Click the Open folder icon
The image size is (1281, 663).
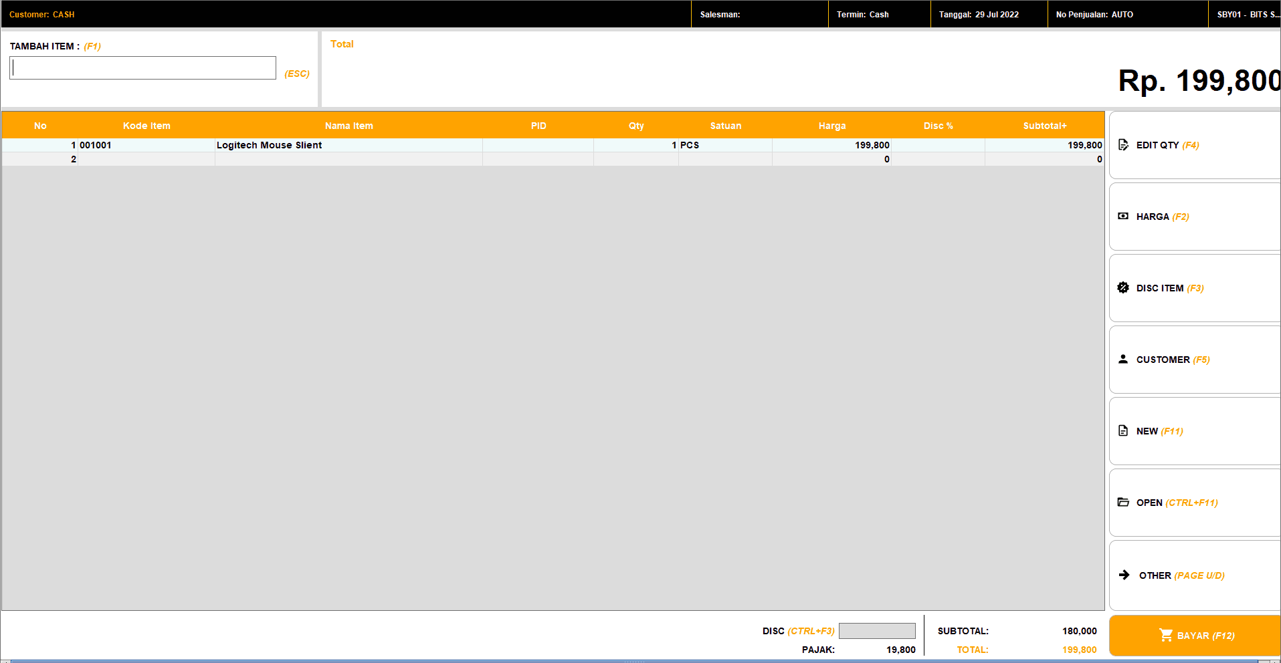pos(1123,502)
